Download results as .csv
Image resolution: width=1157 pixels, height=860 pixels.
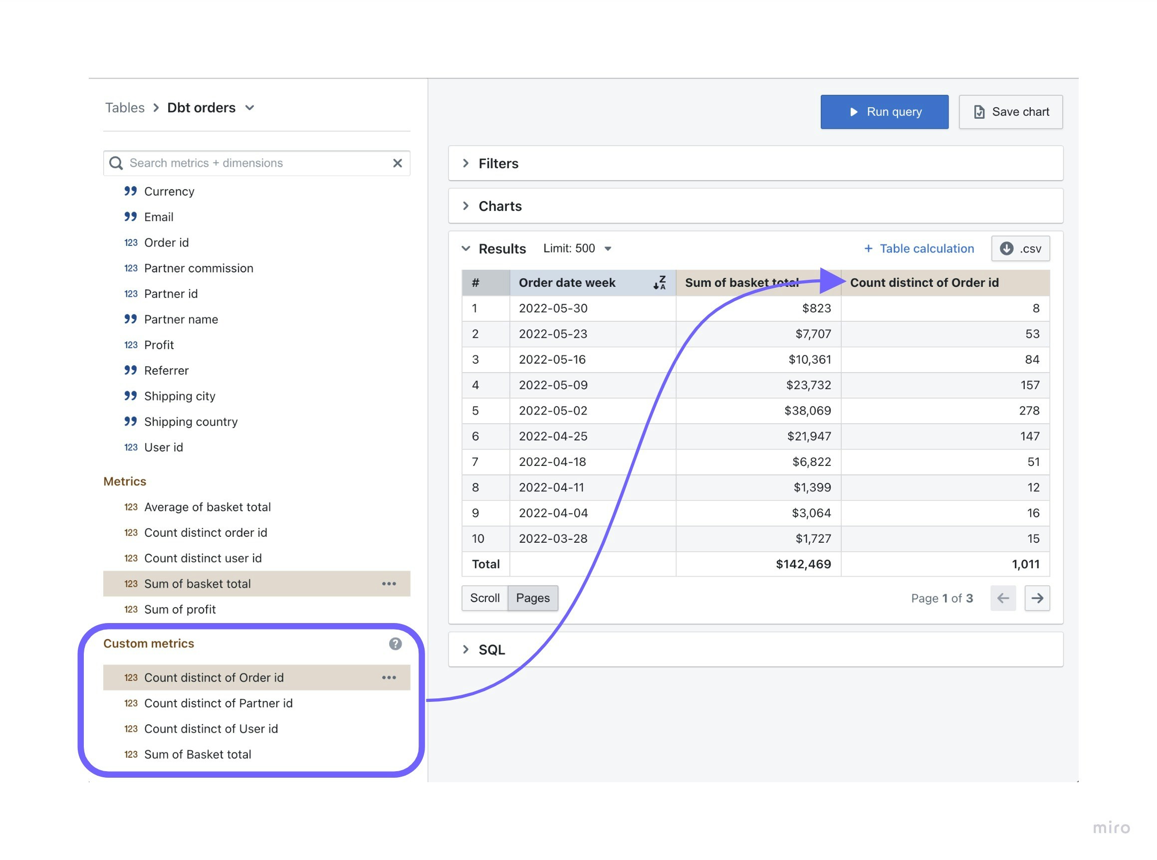[x=1020, y=249]
